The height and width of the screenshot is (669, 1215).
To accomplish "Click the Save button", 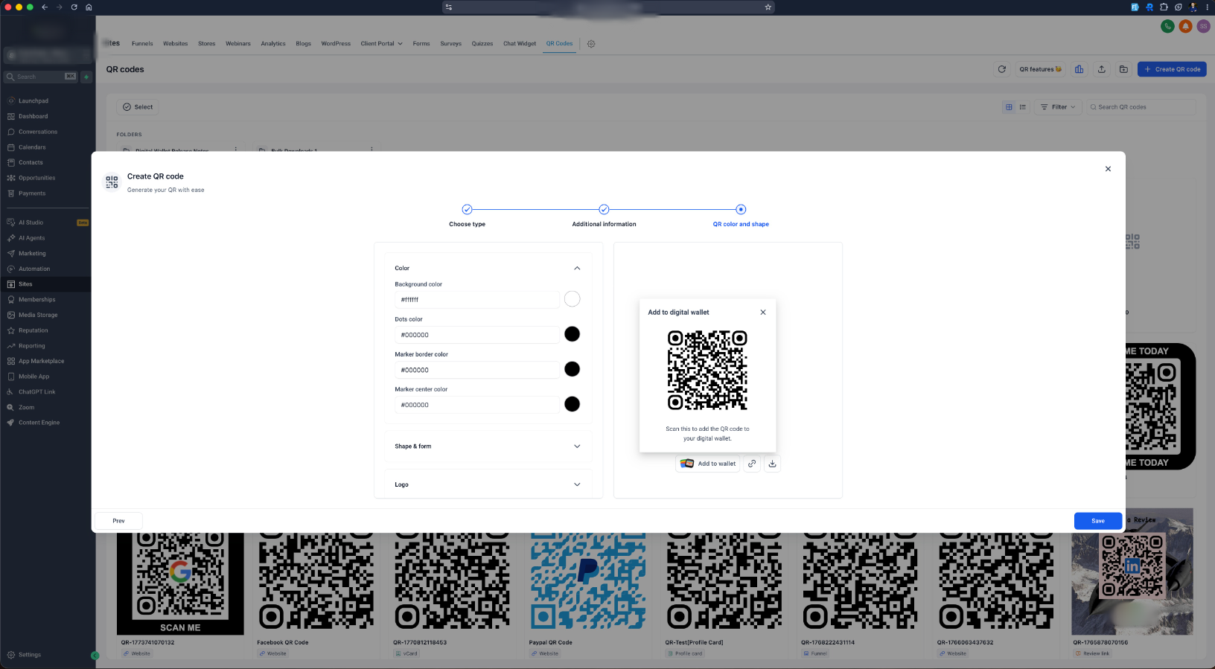I will [x=1098, y=521].
